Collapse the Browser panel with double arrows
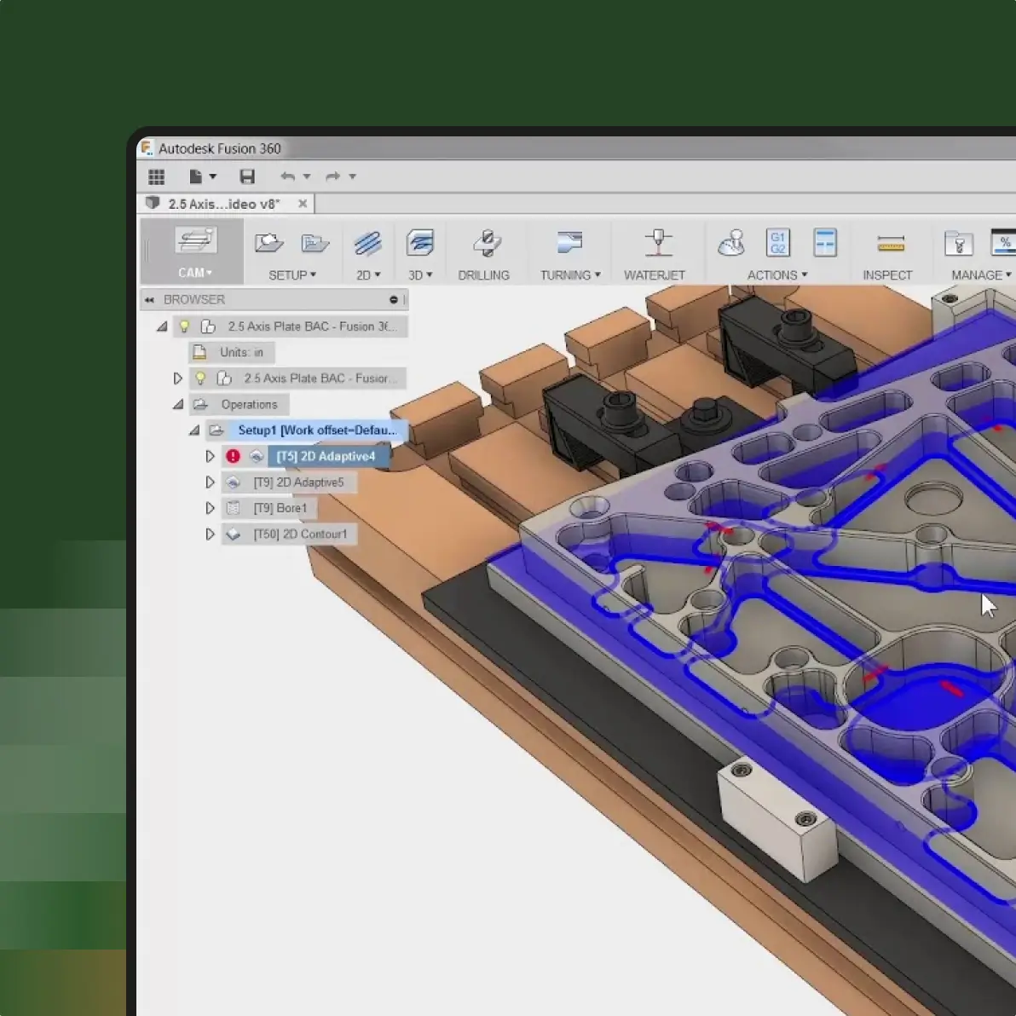The width and height of the screenshot is (1016, 1016). pyautogui.click(x=148, y=299)
